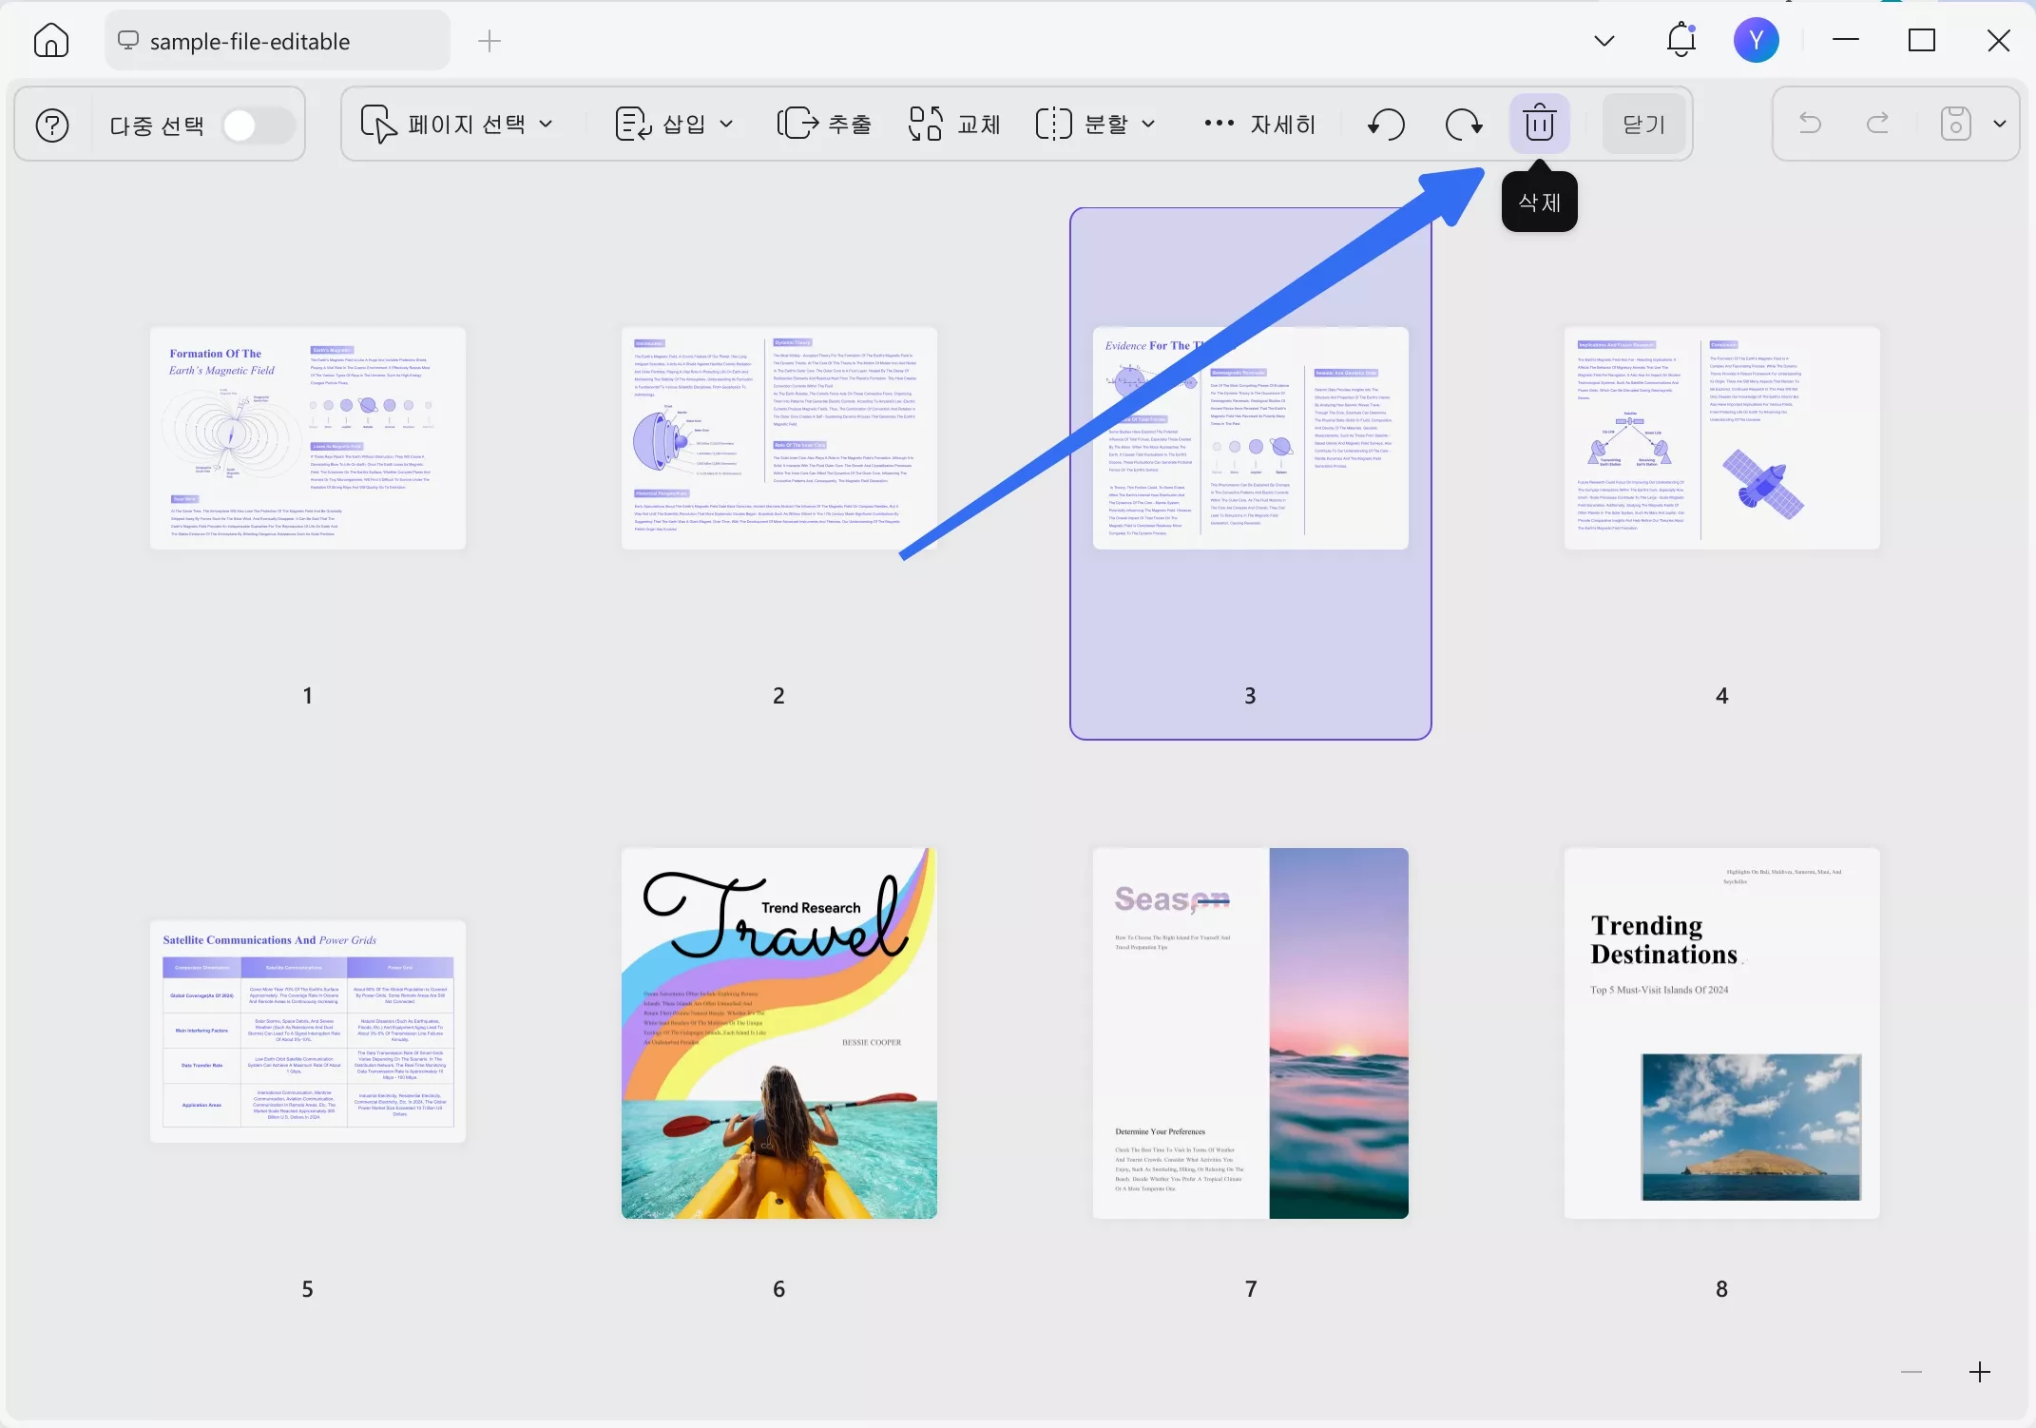
Task: Expand the save options arrow
Action: point(2000,124)
